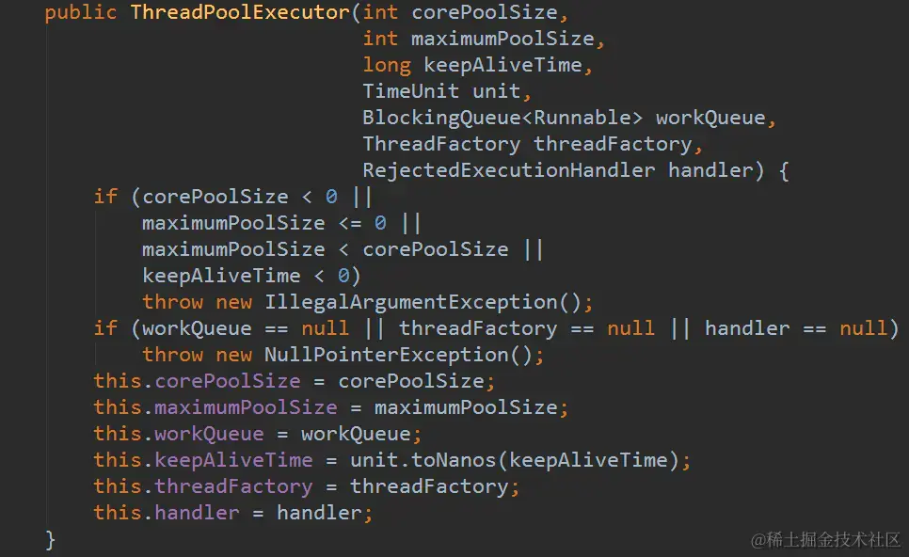Click the ThreadFactory type name
The image size is (909, 557).
[x=441, y=144]
